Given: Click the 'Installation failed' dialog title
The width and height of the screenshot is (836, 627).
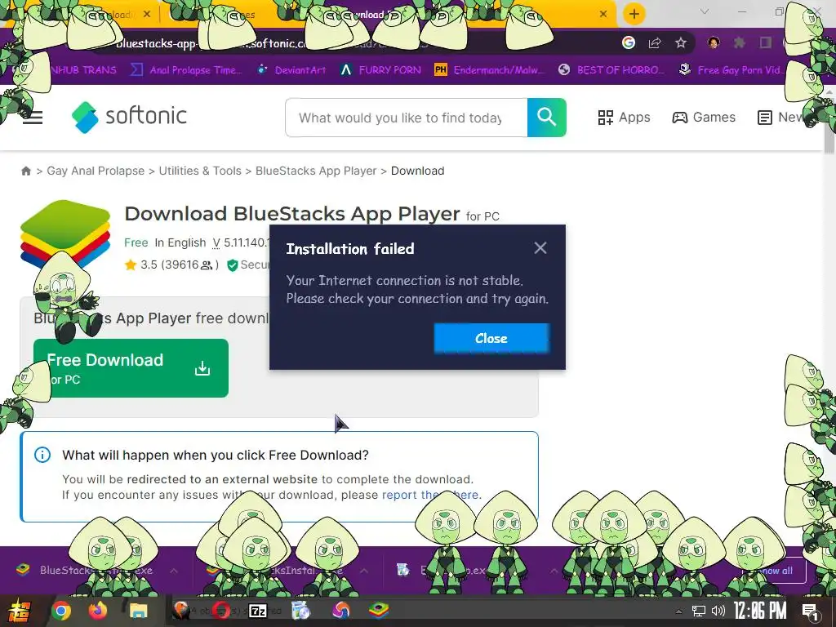Looking at the screenshot, I should [x=349, y=249].
